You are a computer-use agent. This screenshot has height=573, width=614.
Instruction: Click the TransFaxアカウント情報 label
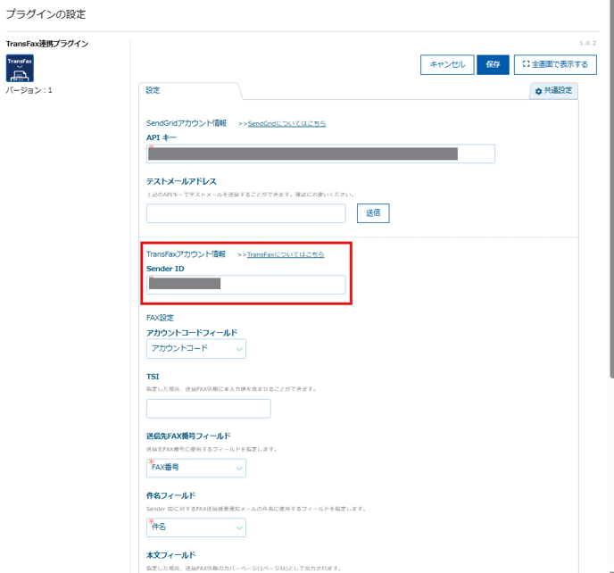coord(186,254)
